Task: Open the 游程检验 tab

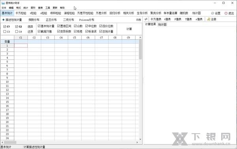Action: tap(69, 13)
